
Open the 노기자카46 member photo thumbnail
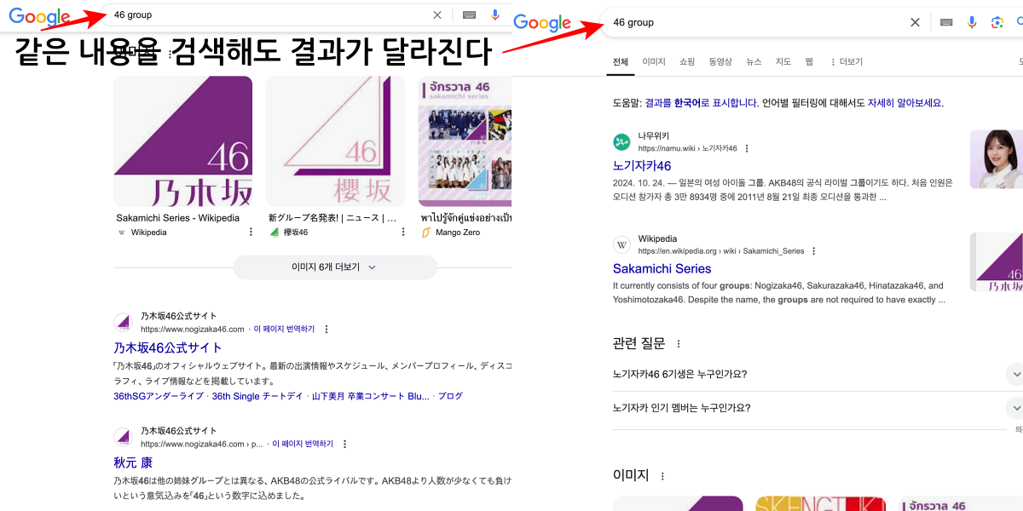997,159
